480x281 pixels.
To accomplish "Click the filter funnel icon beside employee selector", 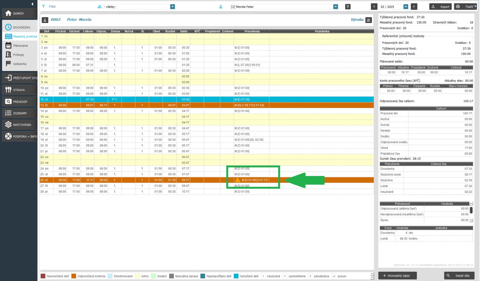I will (348, 7).
